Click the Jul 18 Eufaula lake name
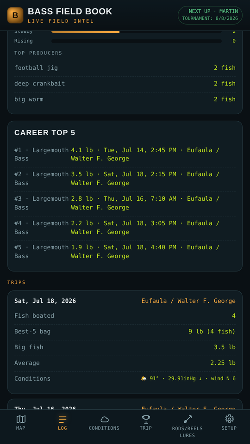Screen dimensions: 250x444 click(188, 301)
